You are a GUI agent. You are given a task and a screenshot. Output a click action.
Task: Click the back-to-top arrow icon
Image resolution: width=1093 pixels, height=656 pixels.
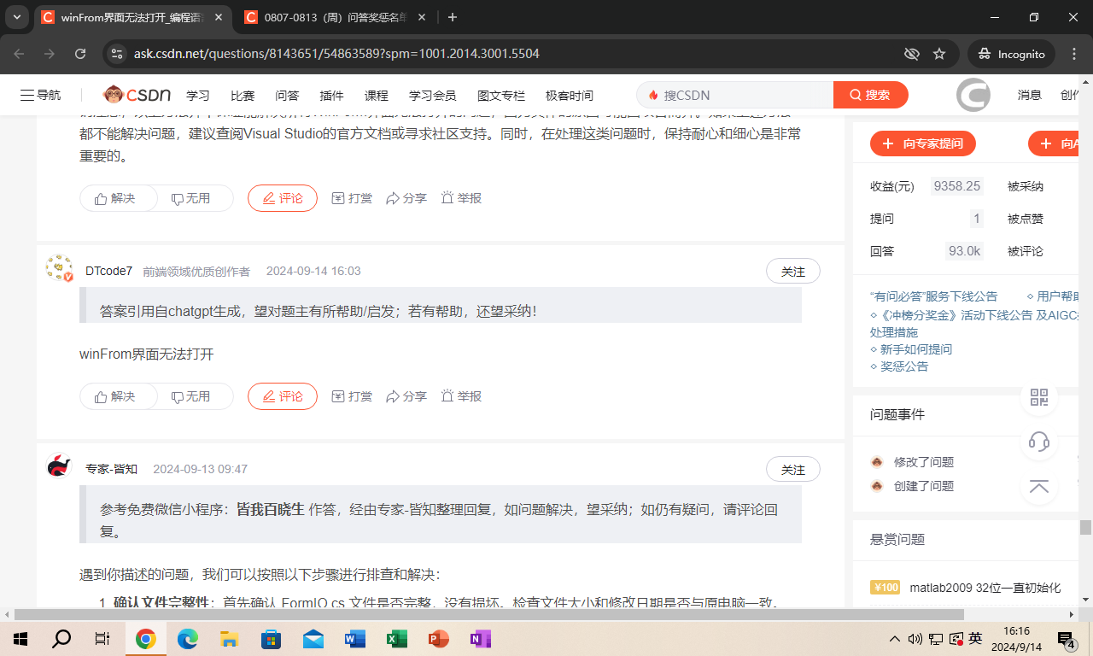pyautogui.click(x=1038, y=486)
